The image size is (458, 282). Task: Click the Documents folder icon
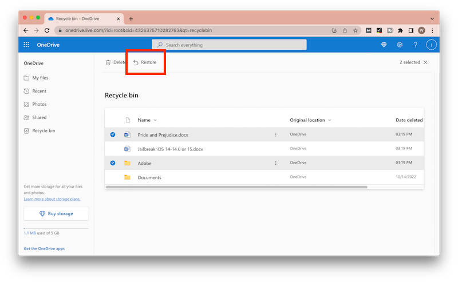click(127, 177)
